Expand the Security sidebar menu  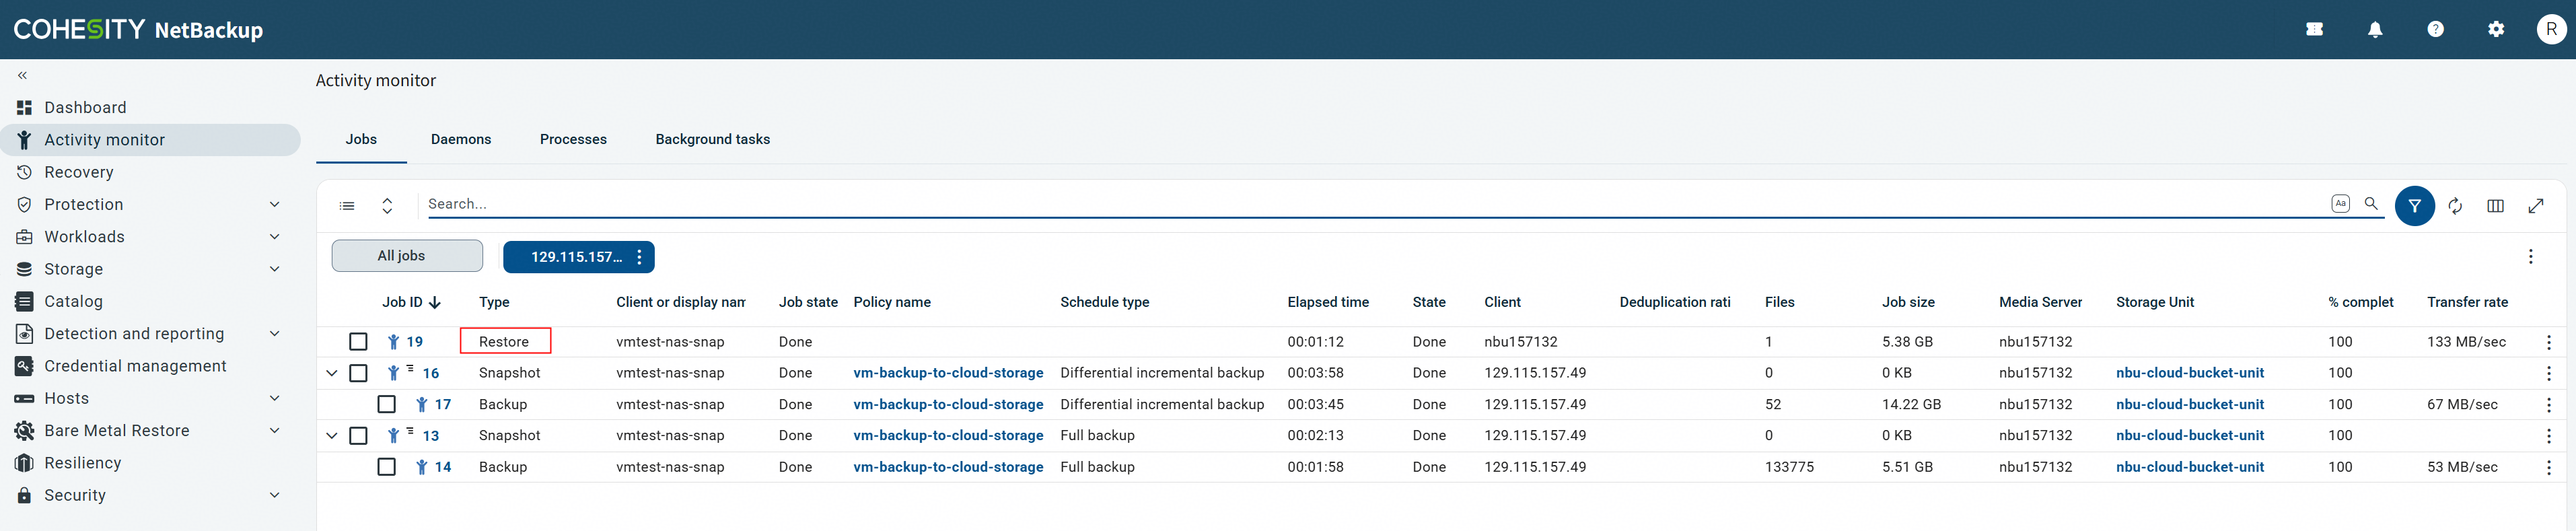tap(274, 495)
